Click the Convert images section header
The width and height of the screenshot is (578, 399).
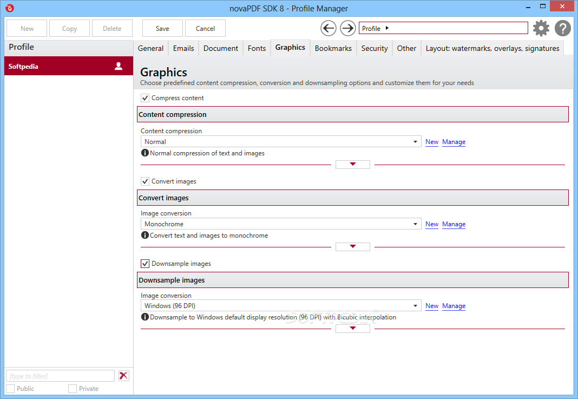(353, 198)
